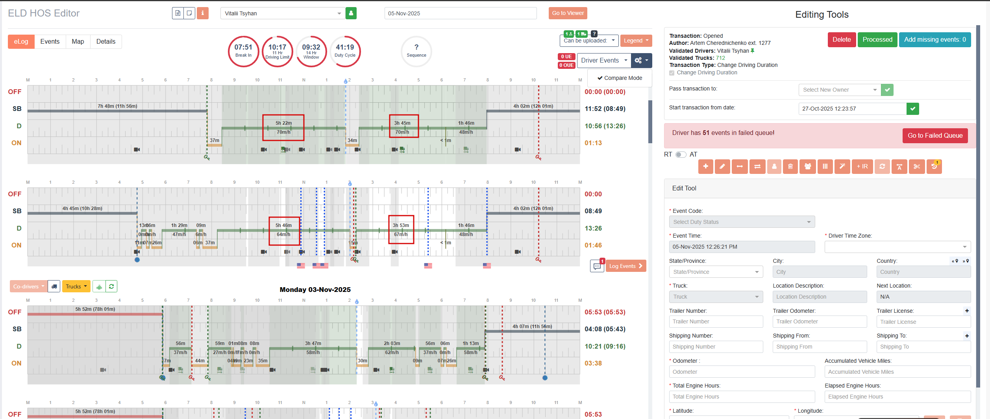The height and width of the screenshot is (419, 990).
Task: Open the Driver Time Zone dropdown
Action: 898,247
